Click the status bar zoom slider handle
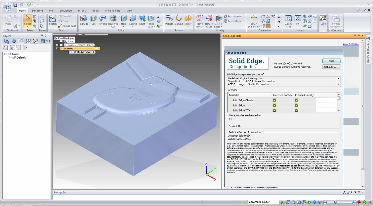This screenshot has width=373, height=206. [335, 202]
